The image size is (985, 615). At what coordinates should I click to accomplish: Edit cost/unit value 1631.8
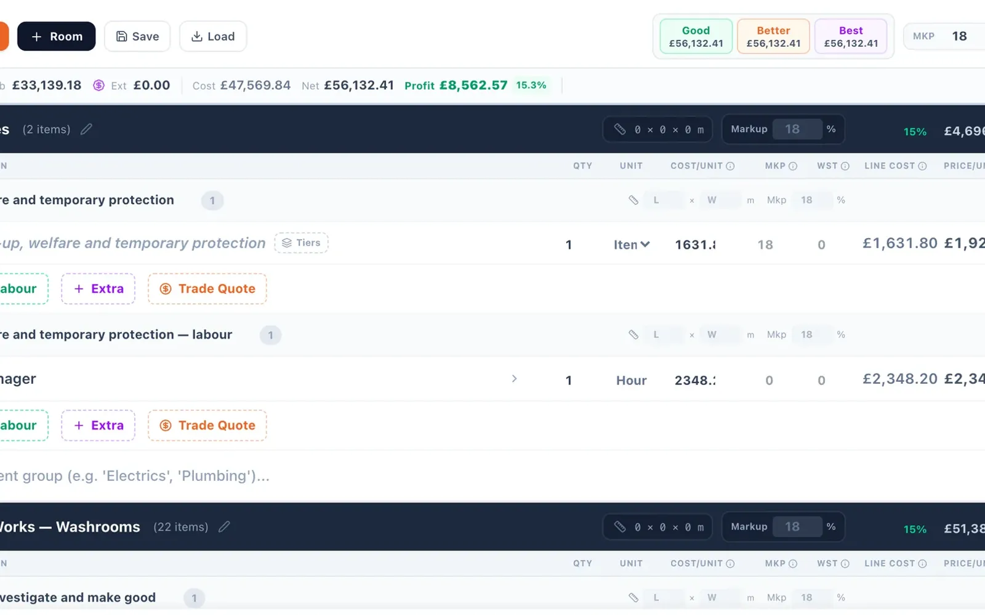[x=696, y=245]
